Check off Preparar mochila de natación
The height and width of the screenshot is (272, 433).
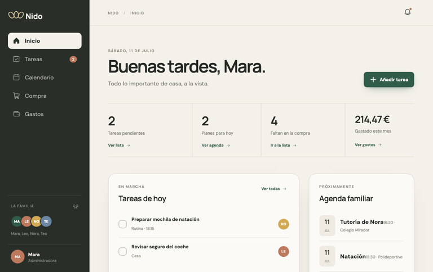point(122,224)
